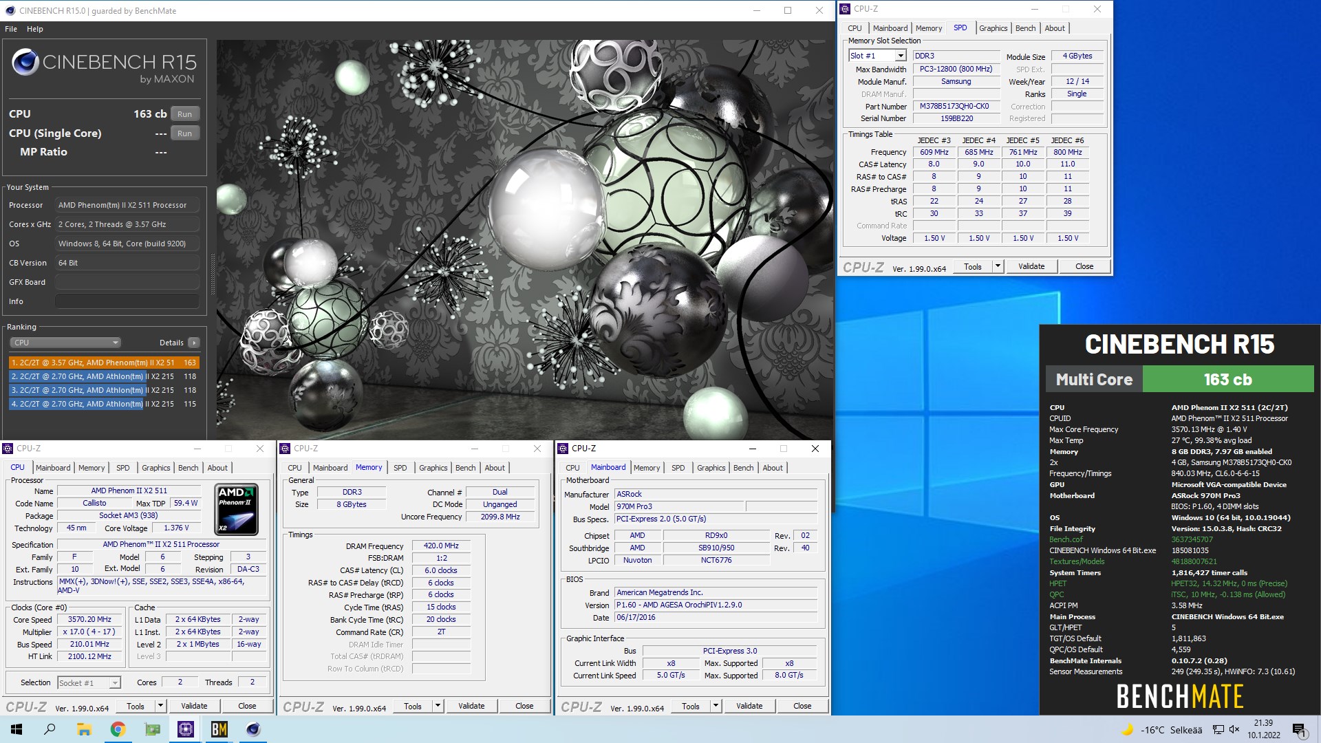1321x743 pixels.
Task: Select first ranking entry Phenom II X2 51
Action: [104, 363]
